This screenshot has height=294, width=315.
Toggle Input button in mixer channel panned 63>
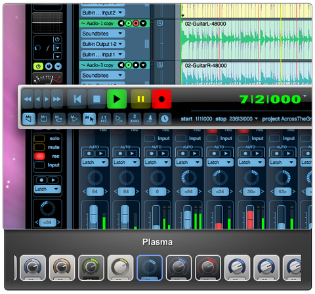275,139
